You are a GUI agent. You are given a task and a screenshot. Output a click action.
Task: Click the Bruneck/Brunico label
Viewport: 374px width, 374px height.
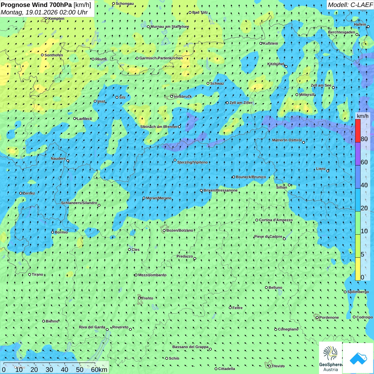251,177
